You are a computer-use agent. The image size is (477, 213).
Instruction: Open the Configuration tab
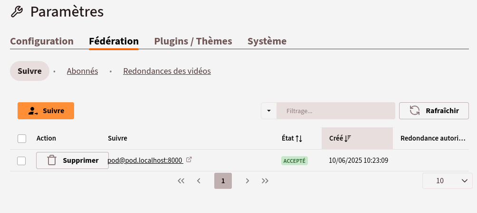(x=42, y=41)
